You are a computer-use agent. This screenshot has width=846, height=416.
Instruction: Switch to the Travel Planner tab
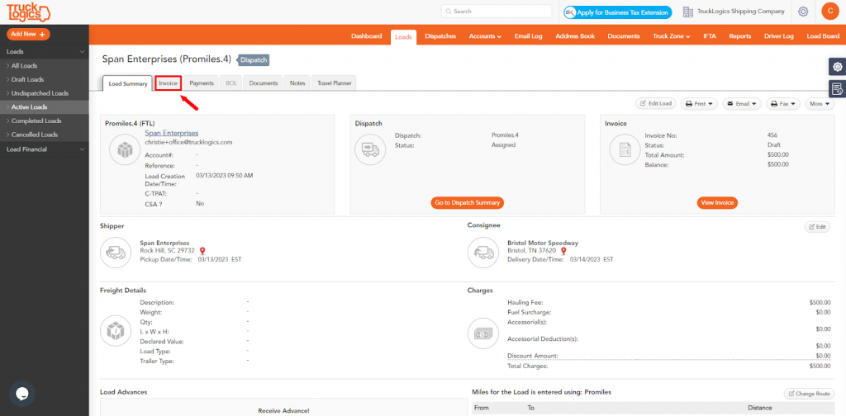click(334, 83)
